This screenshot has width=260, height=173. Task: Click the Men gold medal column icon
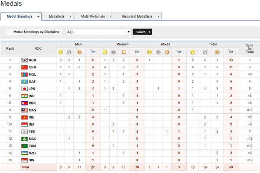click(61, 52)
